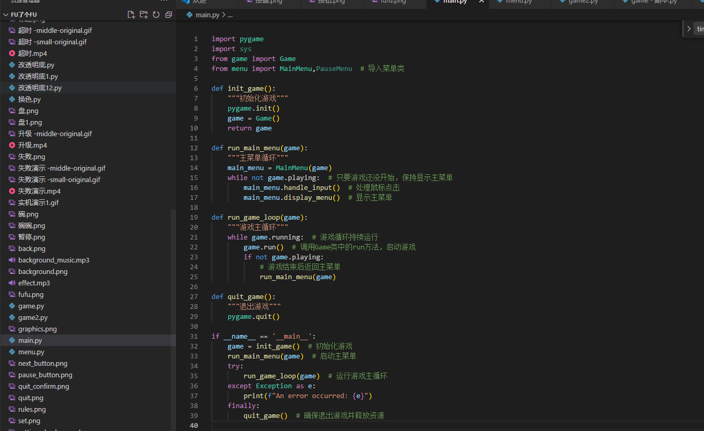Click 'def quit_game():' definition
704x431 pixels.
coord(243,297)
